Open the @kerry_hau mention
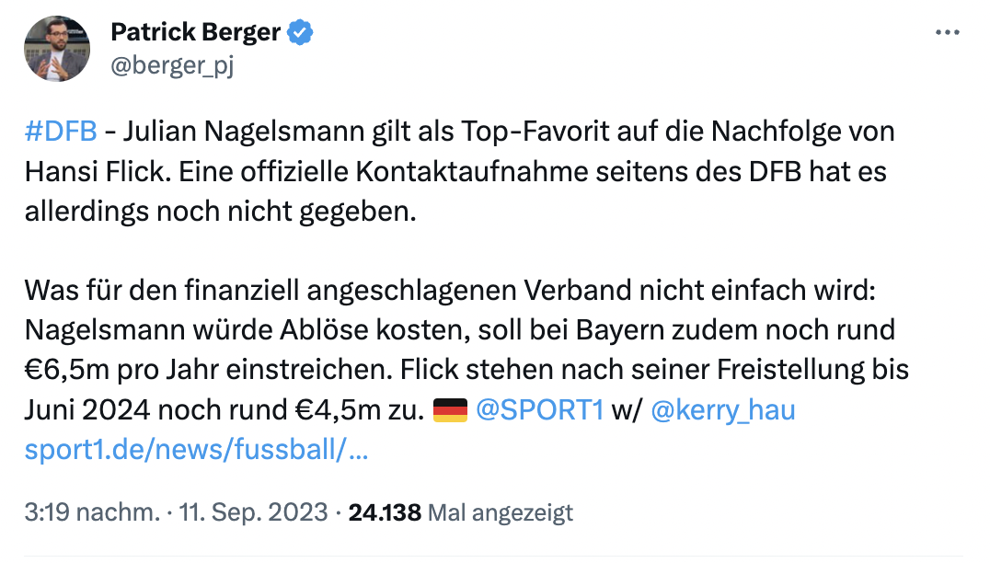Image resolution: width=990 pixels, height=563 pixels. click(x=722, y=411)
